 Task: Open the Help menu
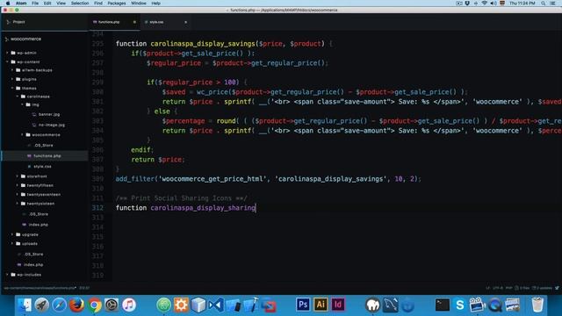coord(156,4)
